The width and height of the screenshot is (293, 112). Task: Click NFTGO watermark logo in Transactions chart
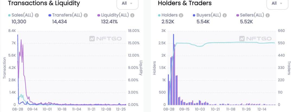[x=106, y=39]
